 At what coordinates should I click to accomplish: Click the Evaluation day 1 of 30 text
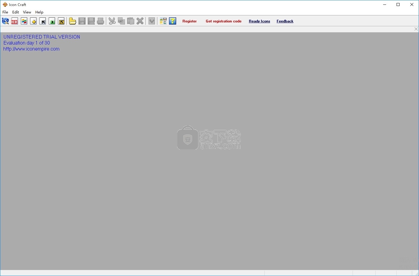(27, 43)
